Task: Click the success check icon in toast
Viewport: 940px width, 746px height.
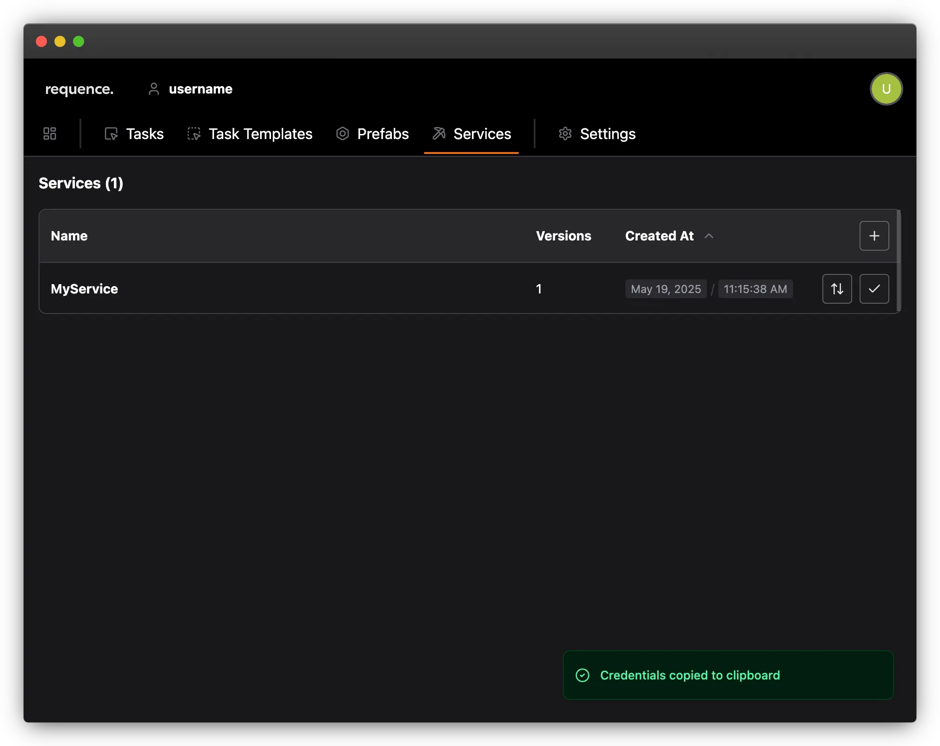Action: pos(583,675)
